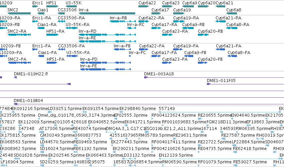284x167 pixels.
Task: Click the DME1-019H22.R clone label
Action: point(31,74)
